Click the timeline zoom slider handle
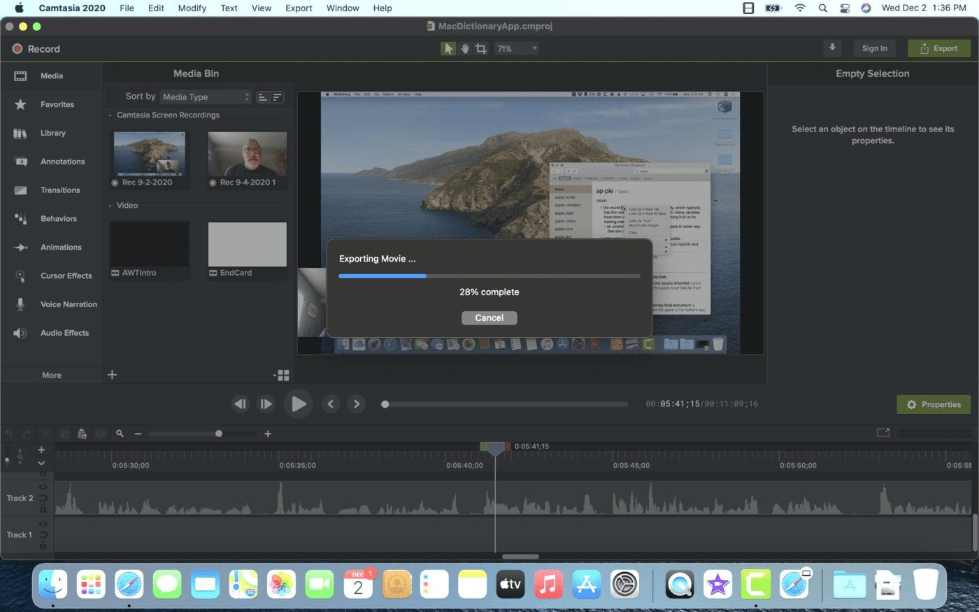The width and height of the screenshot is (979, 612). click(219, 434)
